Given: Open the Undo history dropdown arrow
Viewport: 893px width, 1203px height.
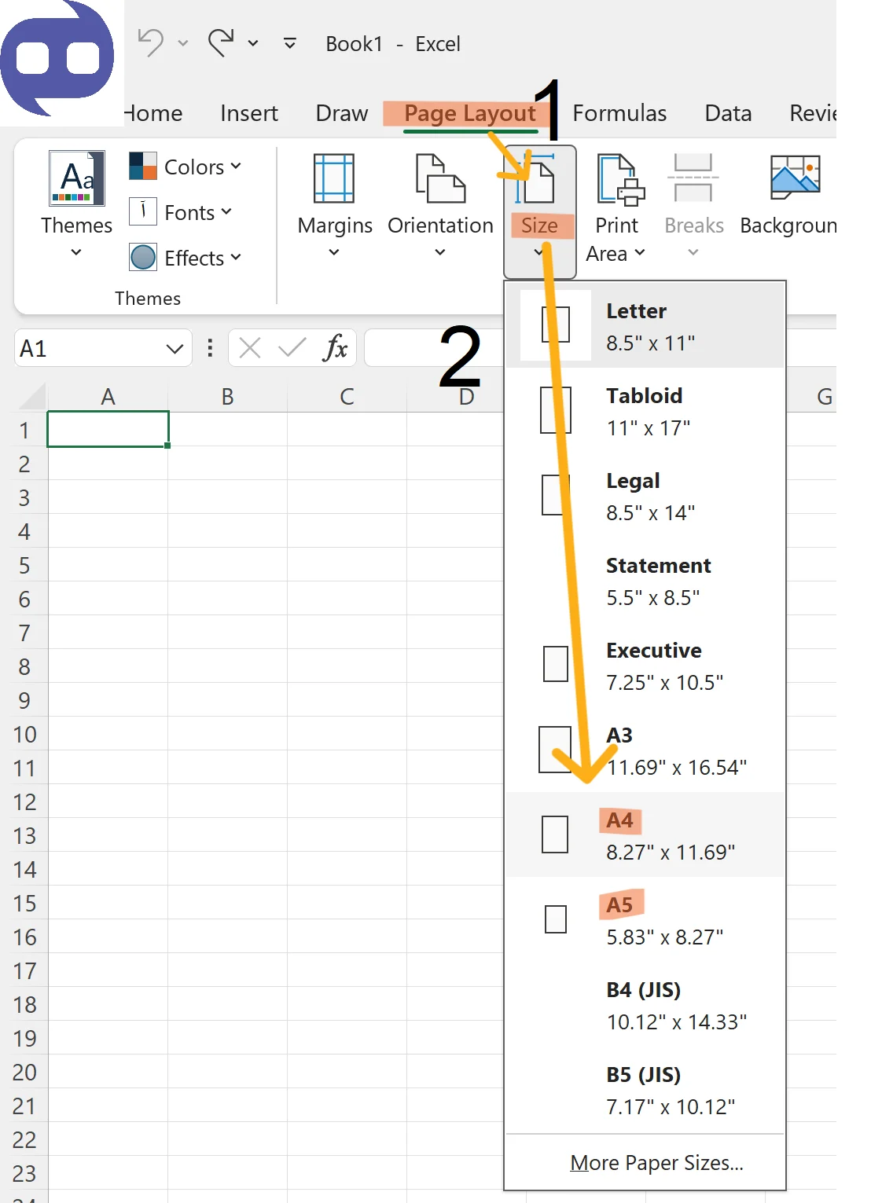Looking at the screenshot, I should pyautogui.click(x=183, y=43).
